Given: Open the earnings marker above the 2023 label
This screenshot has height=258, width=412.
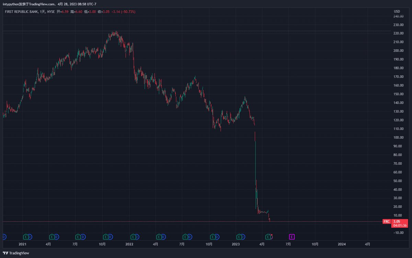Looking at the screenshot, I should [239, 237].
